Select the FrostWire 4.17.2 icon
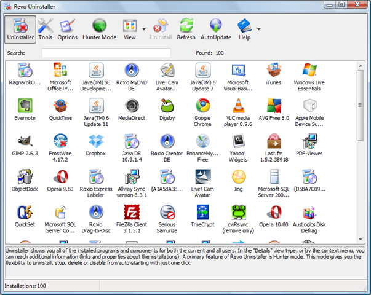The width and height of the screenshot is (371, 295). click(60, 141)
